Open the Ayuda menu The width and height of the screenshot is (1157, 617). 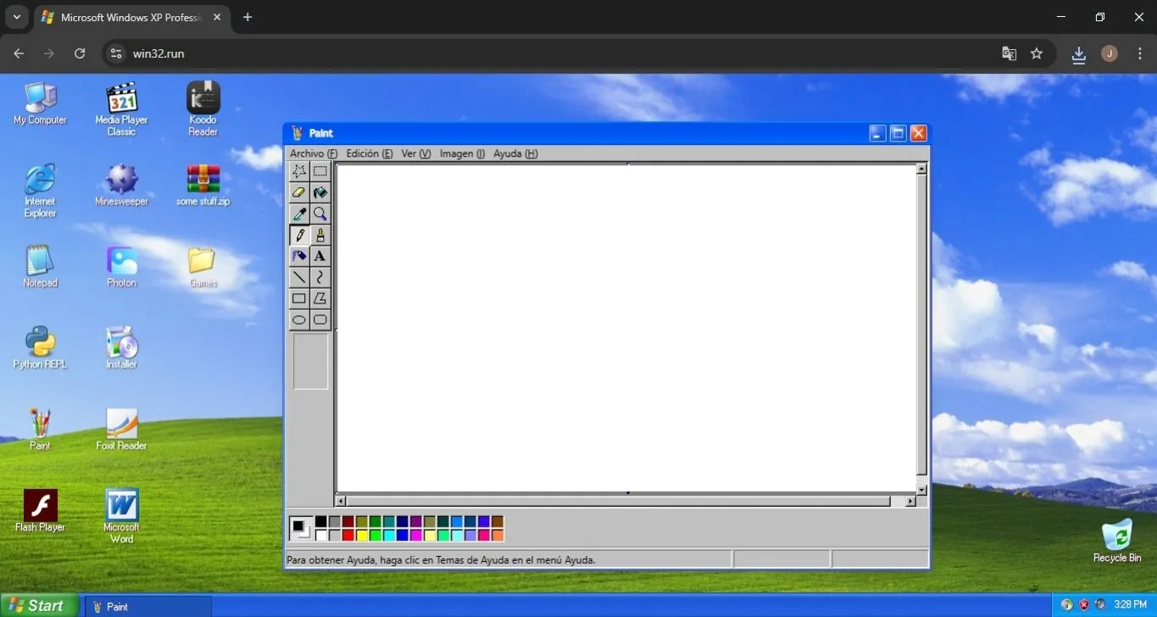(515, 153)
